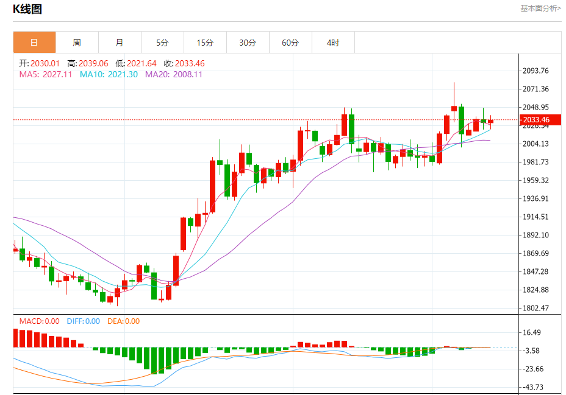This screenshot has height=395, width=566.
Task: Open the 基本面分析> link
Action: (540, 9)
